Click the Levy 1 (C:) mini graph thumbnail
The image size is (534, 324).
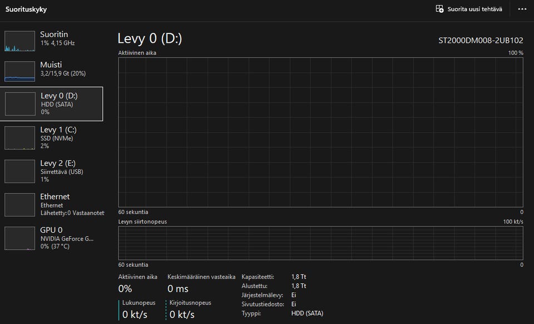coord(20,138)
